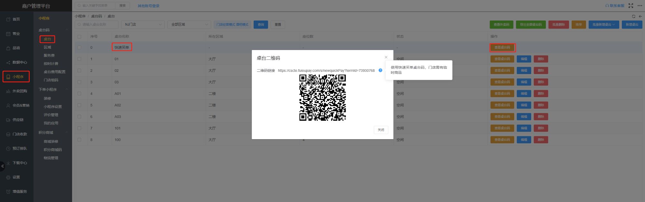
Task: Check the checkbox for table A01
Action: (x=79, y=94)
